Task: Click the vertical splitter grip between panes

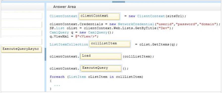Action: pos(45,54)
